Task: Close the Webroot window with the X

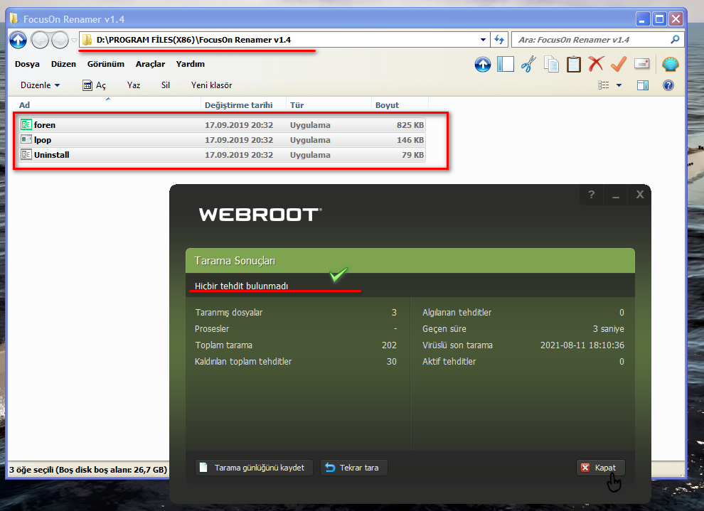Action: pos(640,194)
